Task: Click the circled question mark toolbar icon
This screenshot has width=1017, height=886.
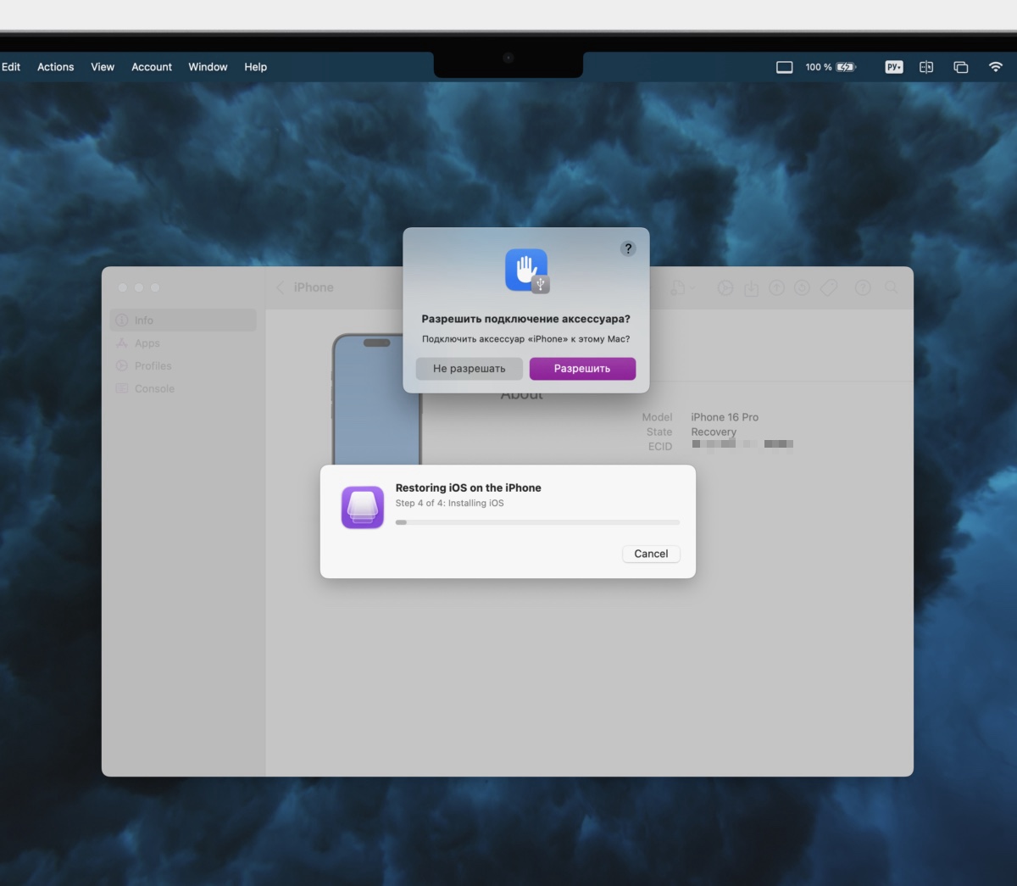Action: click(x=863, y=288)
